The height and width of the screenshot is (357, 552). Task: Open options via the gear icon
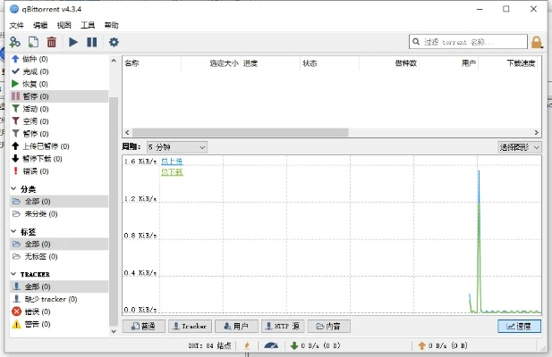click(114, 42)
